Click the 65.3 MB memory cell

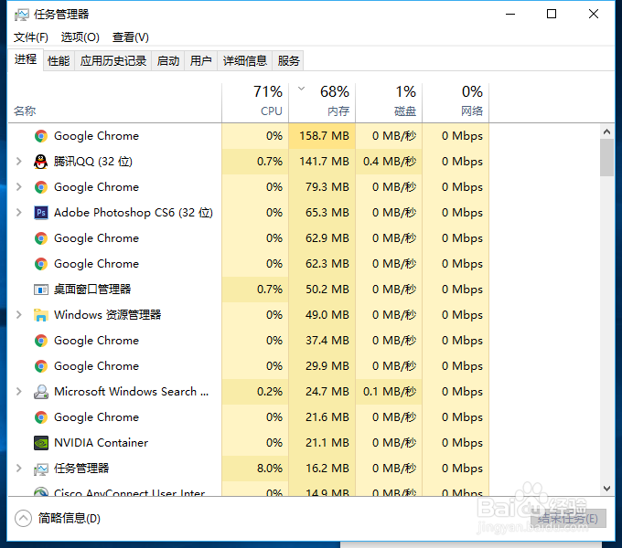[x=322, y=213]
